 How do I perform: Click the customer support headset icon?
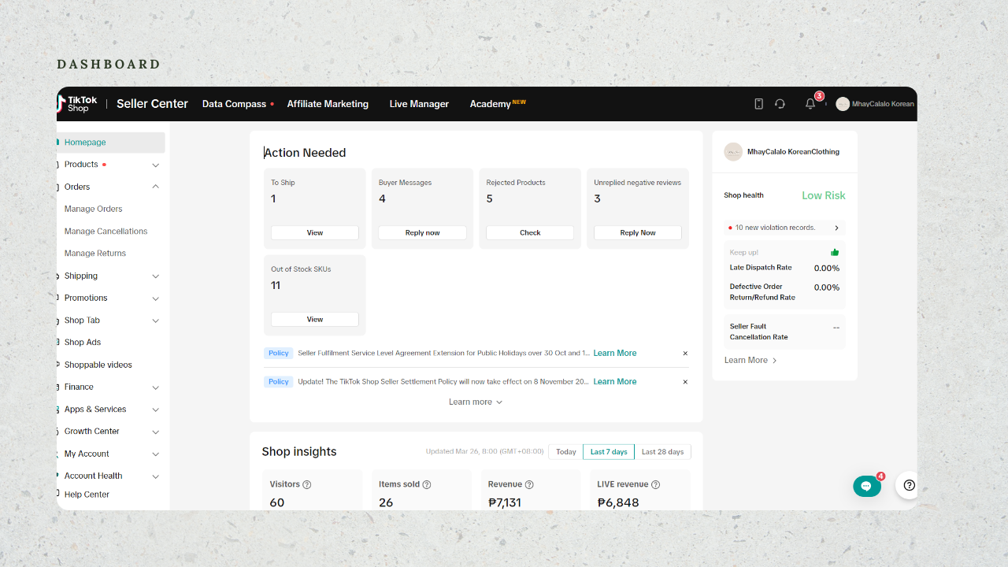780,104
